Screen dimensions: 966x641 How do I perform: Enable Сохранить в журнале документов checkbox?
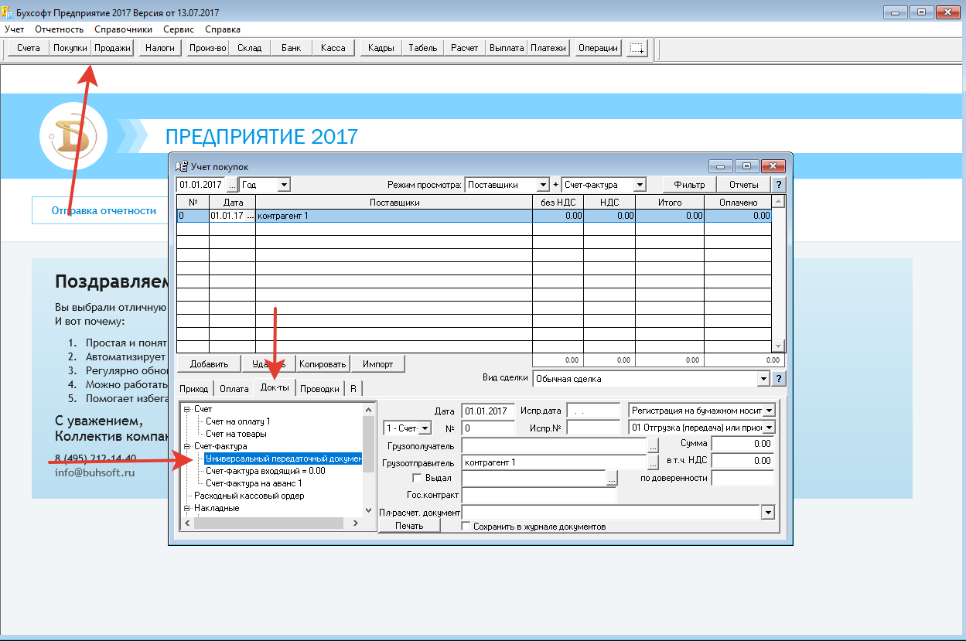click(x=466, y=527)
